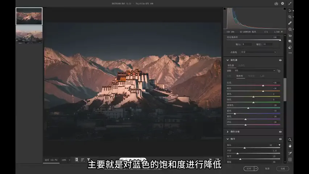
Task: Switch to the 色相 tab
Action: click(x=229, y=76)
